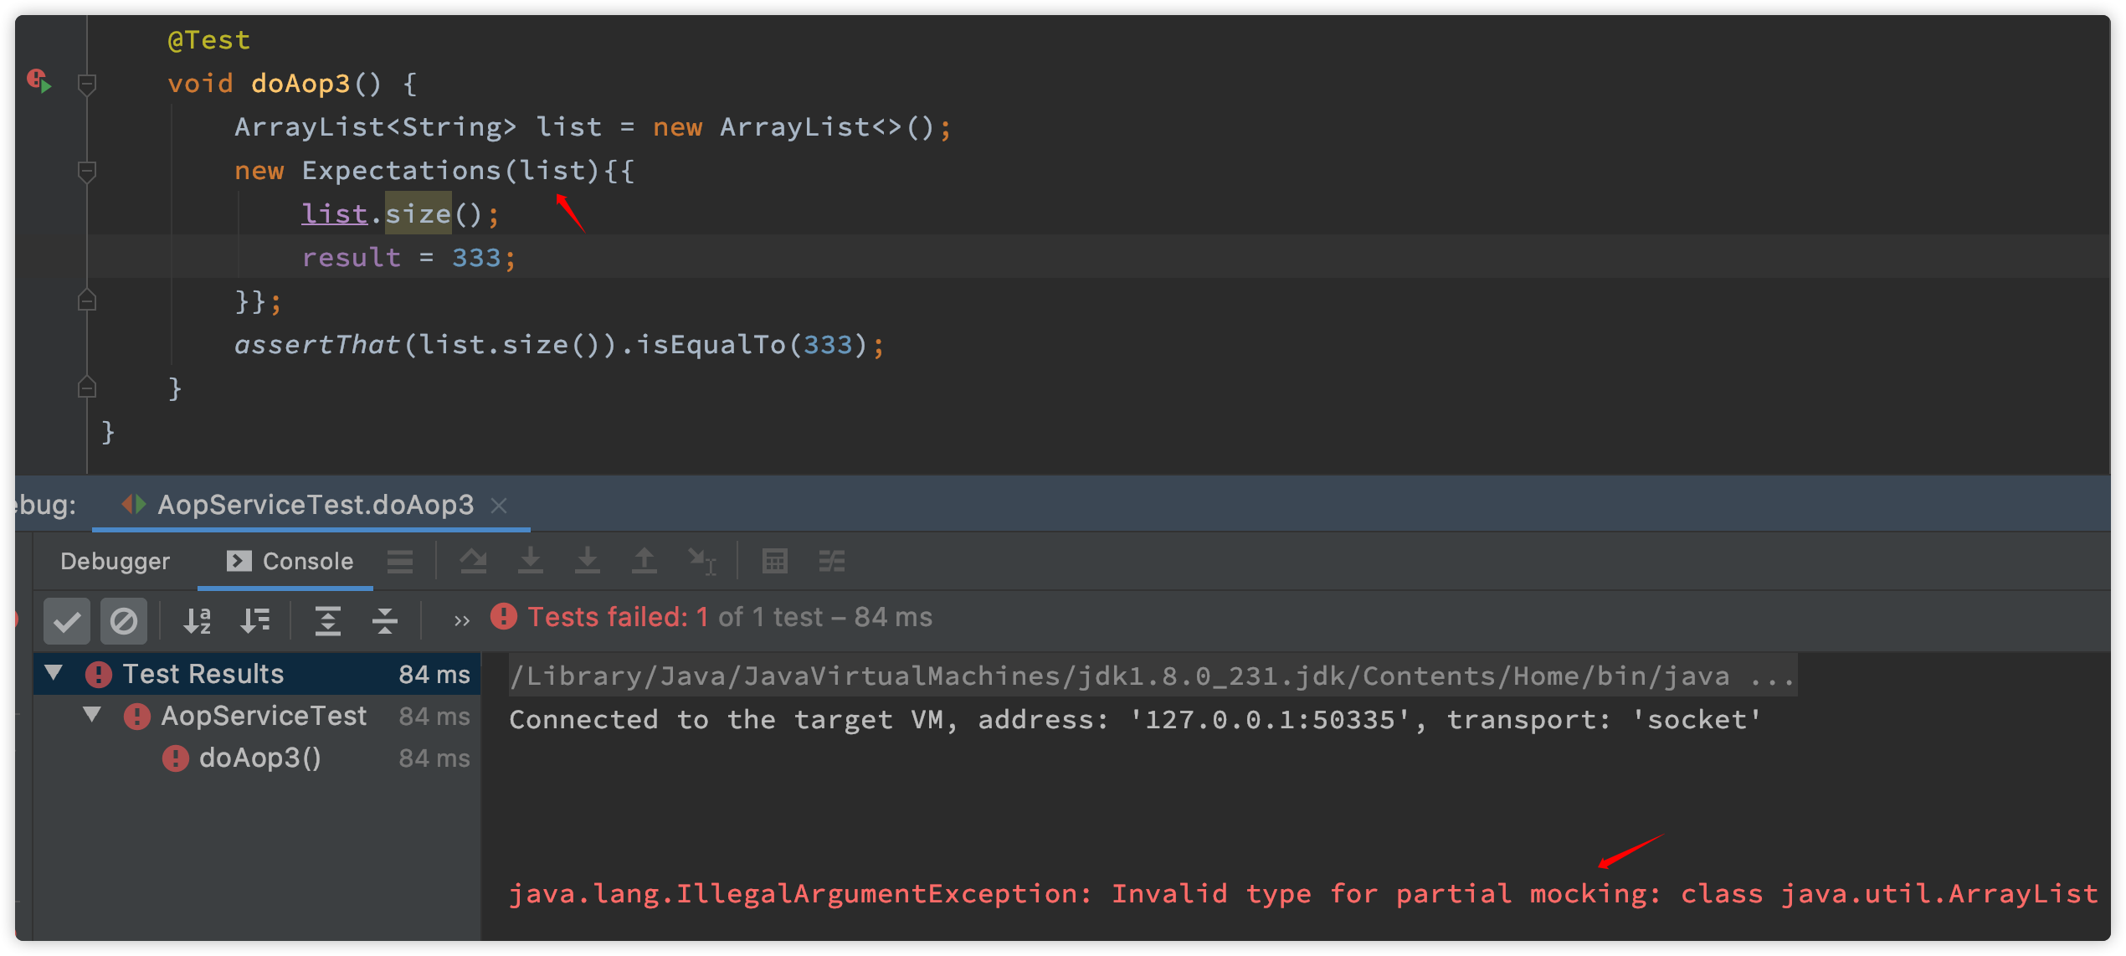Click the Sort by Duration icon
Viewport: 2126px width, 956px height.
(255, 620)
